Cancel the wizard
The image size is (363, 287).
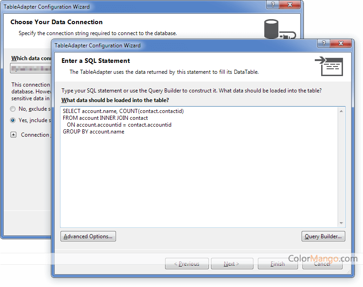(322, 264)
